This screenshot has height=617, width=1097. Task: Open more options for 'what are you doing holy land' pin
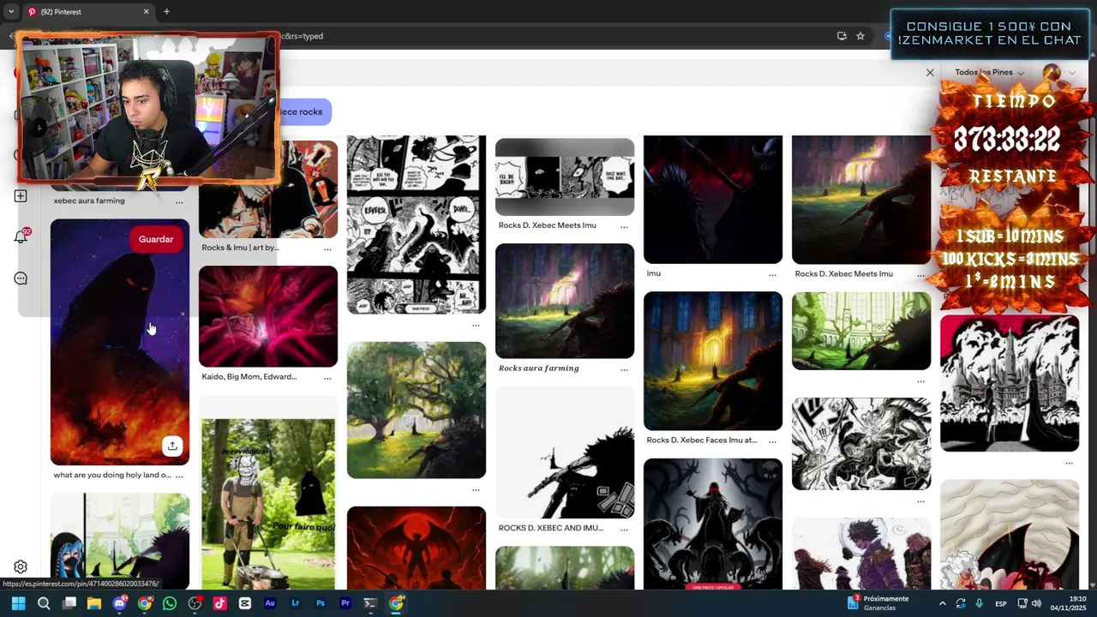(x=179, y=476)
